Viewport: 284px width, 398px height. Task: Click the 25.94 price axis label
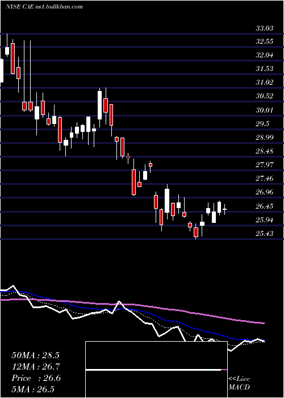[x=265, y=220]
